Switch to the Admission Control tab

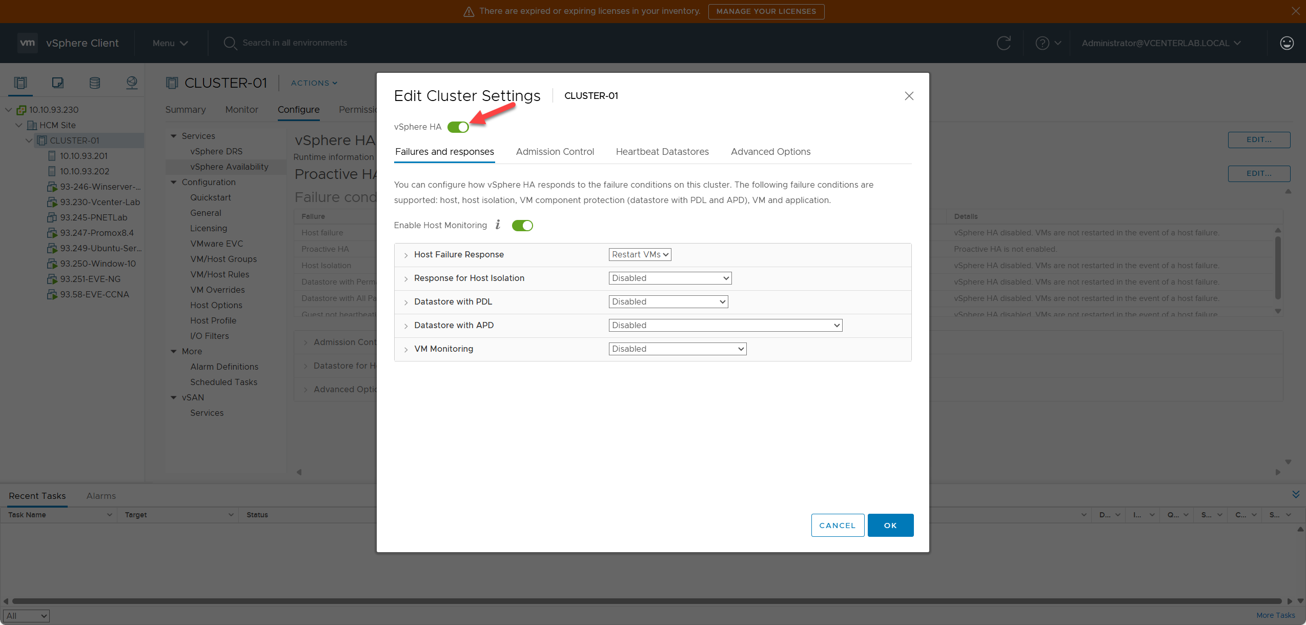tap(555, 152)
